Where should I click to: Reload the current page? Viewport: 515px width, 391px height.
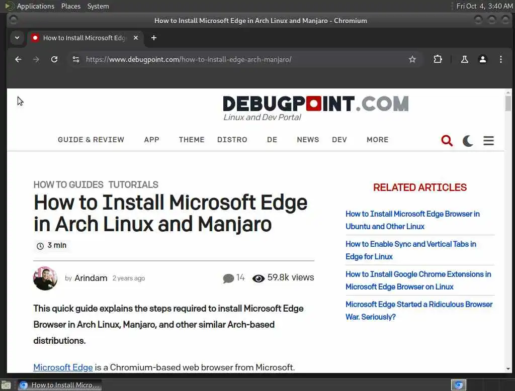[54, 59]
